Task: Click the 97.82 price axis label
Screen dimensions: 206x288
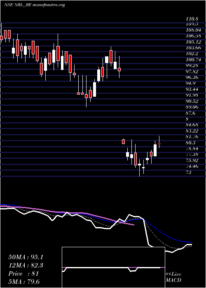Action: (193, 72)
